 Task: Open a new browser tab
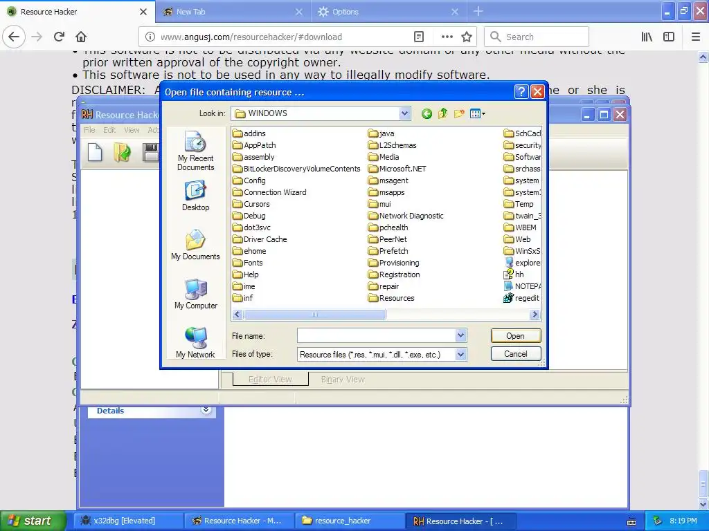pyautogui.click(x=478, y=12)
